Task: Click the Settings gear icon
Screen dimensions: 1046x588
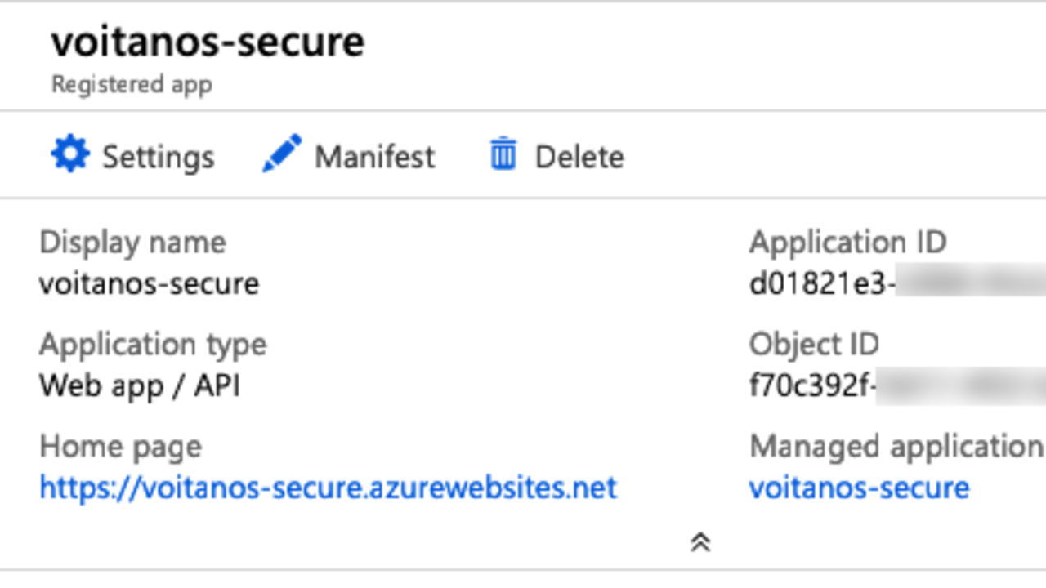Action: (x=70, y=154)
